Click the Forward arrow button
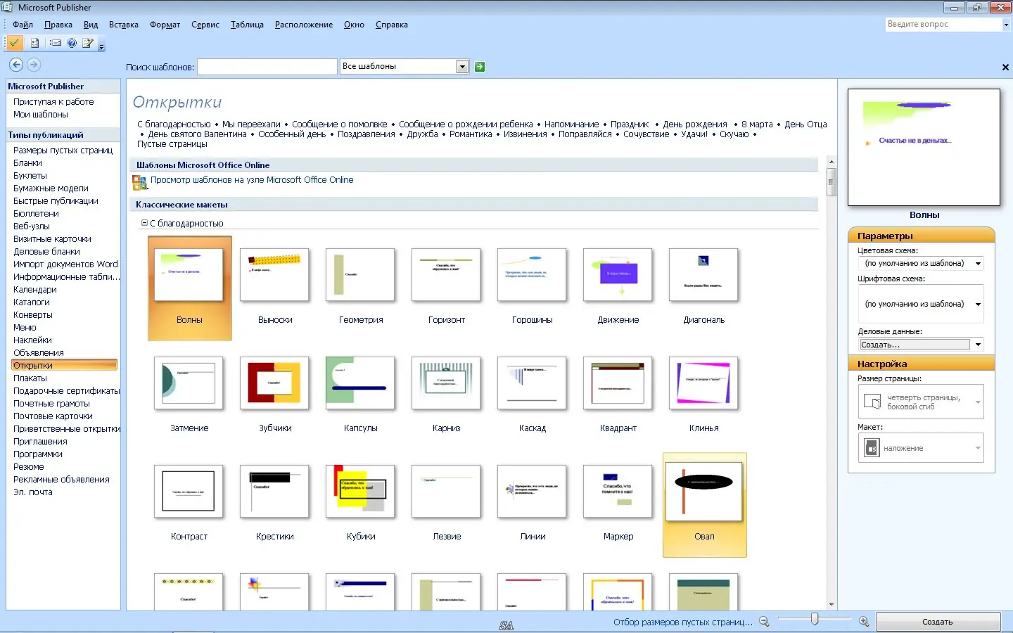 [33, 65]
